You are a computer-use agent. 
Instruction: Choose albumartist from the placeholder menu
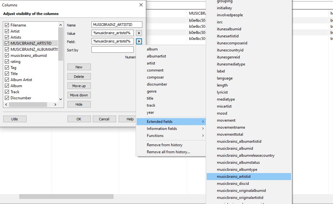(171, 56)
